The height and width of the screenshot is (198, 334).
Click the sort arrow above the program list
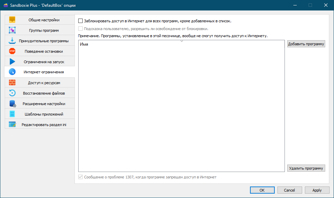[x=182, y=41]
